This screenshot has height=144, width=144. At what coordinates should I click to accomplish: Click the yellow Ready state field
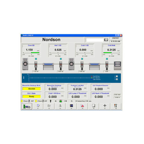pyautogui.click(x=32, y=96)
